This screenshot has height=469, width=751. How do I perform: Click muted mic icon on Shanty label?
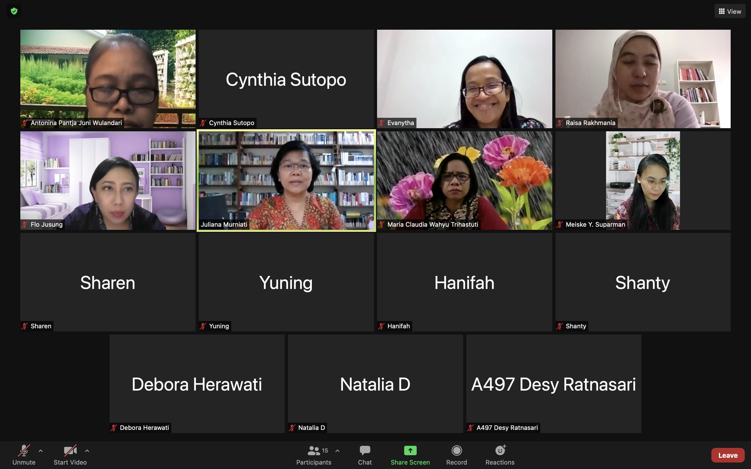tap(560, 326)
